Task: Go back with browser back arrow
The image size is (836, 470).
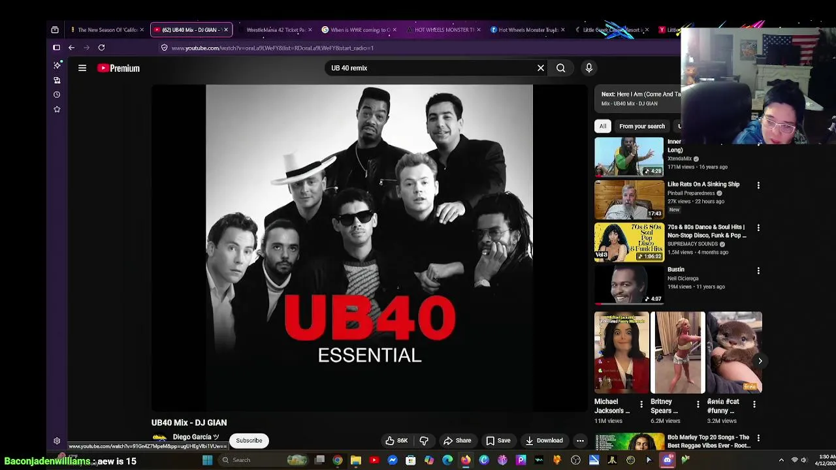Action: click(x=71, y=48)
